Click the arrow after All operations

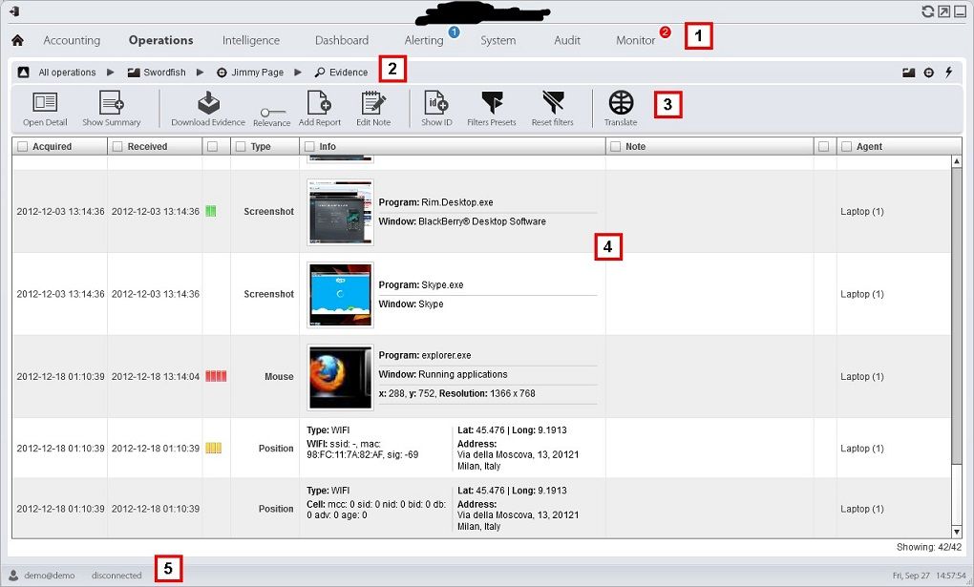[x=111, y=72]
